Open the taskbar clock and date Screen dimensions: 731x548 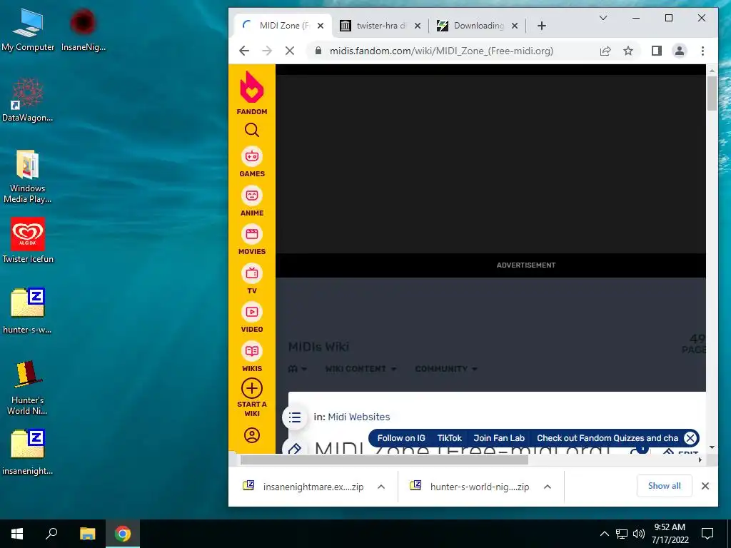click(x=670, y=534)
